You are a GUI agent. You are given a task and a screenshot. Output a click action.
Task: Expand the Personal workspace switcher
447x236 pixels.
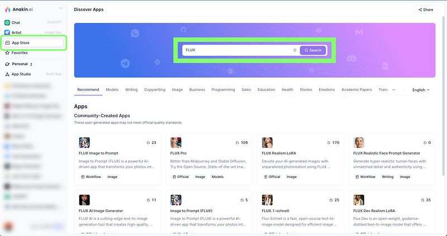(19, 64)
